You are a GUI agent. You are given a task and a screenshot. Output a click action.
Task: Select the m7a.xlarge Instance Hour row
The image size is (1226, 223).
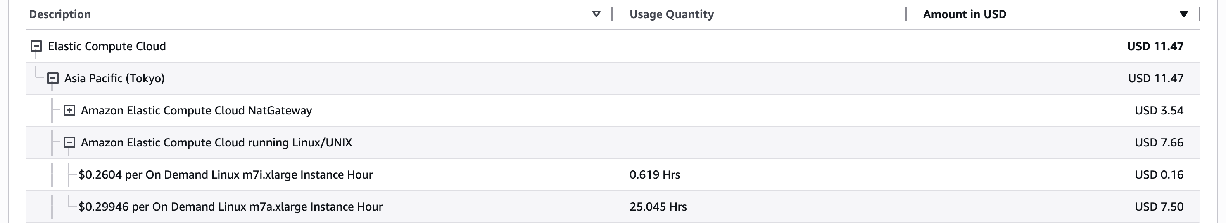[x=230, y=207]
